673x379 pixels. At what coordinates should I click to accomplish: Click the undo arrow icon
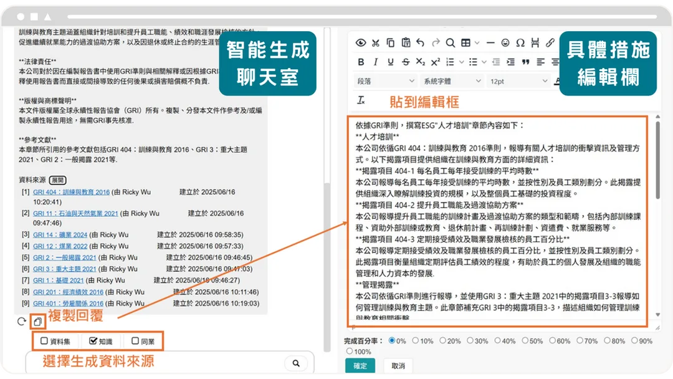pos(420,42)
